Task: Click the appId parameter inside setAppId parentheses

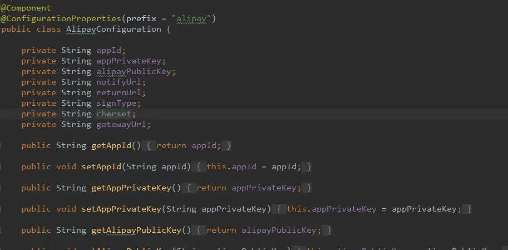Action: [174, 167]
